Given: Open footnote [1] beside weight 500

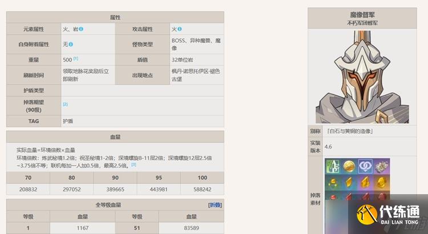Looking at the screenshot, I should click(x=75, y=59).
